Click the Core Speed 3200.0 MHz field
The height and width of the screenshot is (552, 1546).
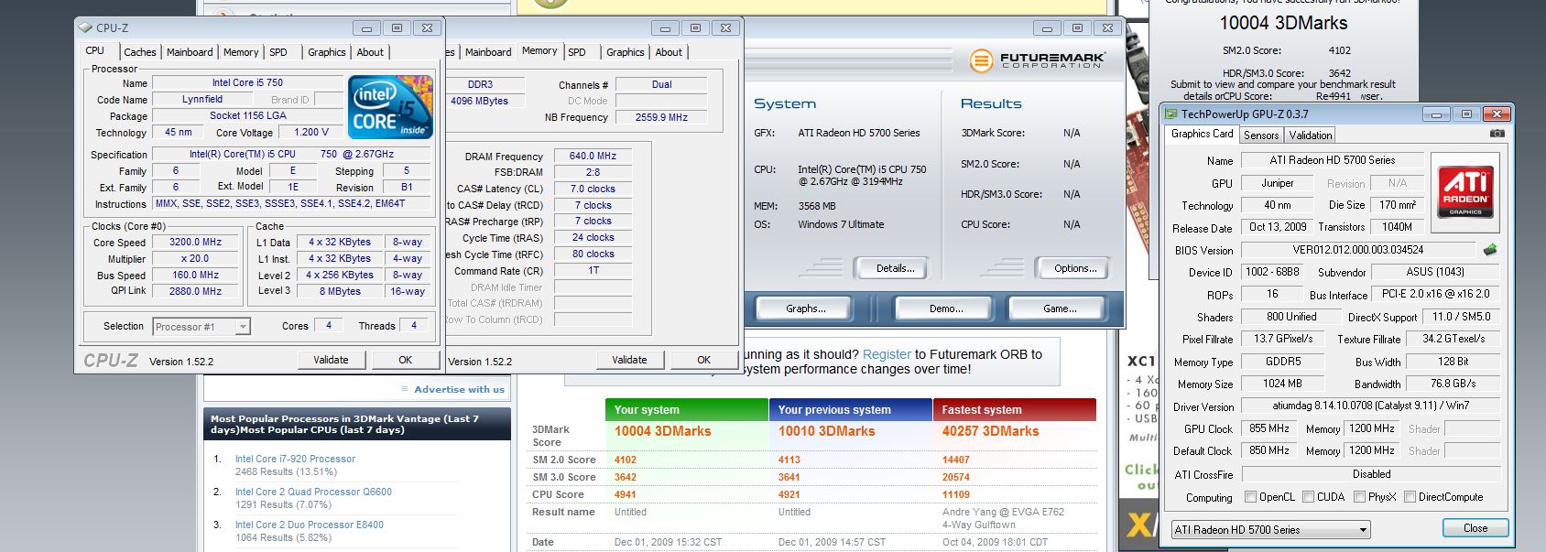(x=195, y=243)
